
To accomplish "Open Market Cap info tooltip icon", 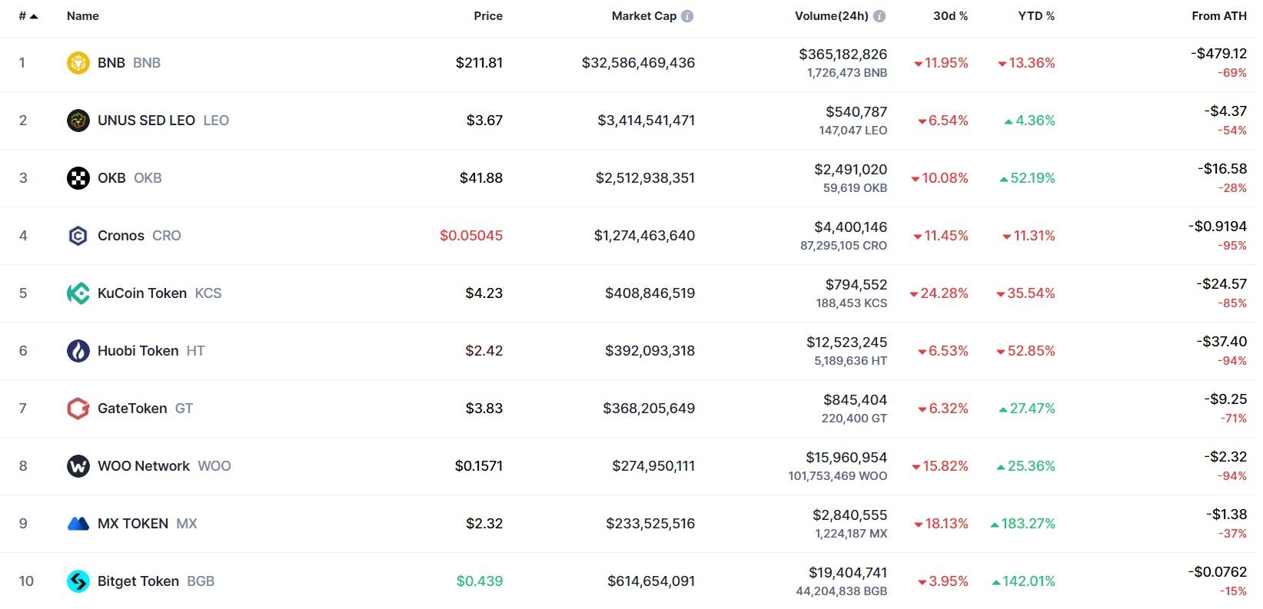I will (687, 16).
